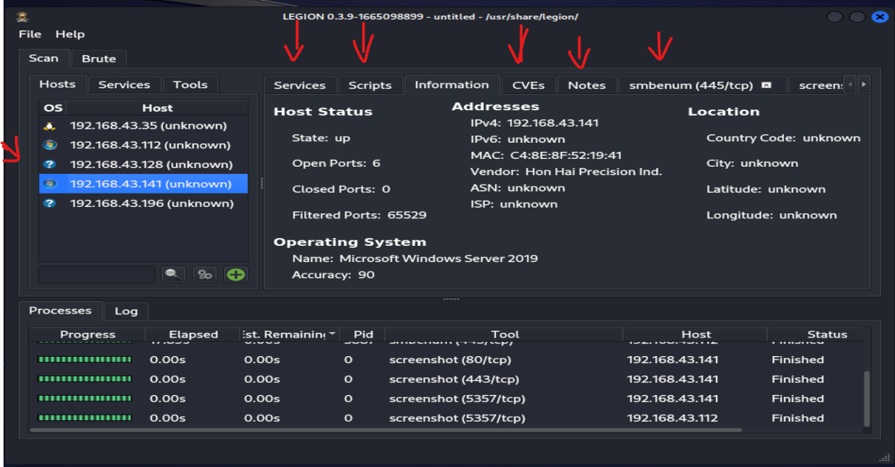Open the File menu
The width and height of the screenshot is (895, 467).
(x=30, y=34)
